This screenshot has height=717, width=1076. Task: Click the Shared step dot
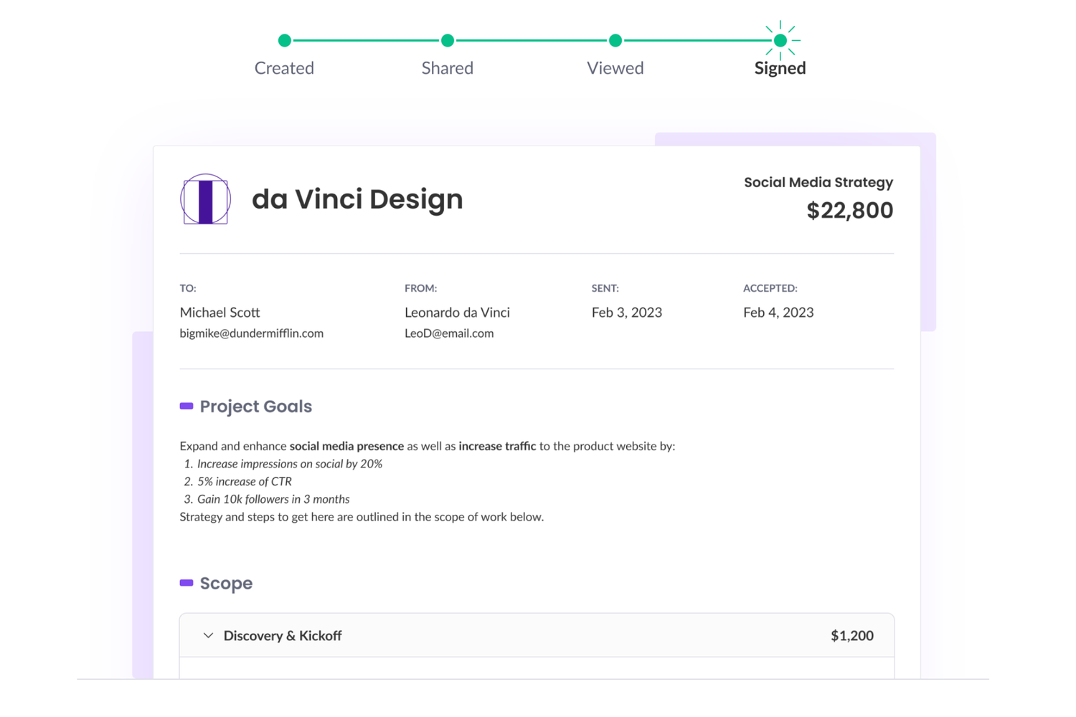coord(448,41)
